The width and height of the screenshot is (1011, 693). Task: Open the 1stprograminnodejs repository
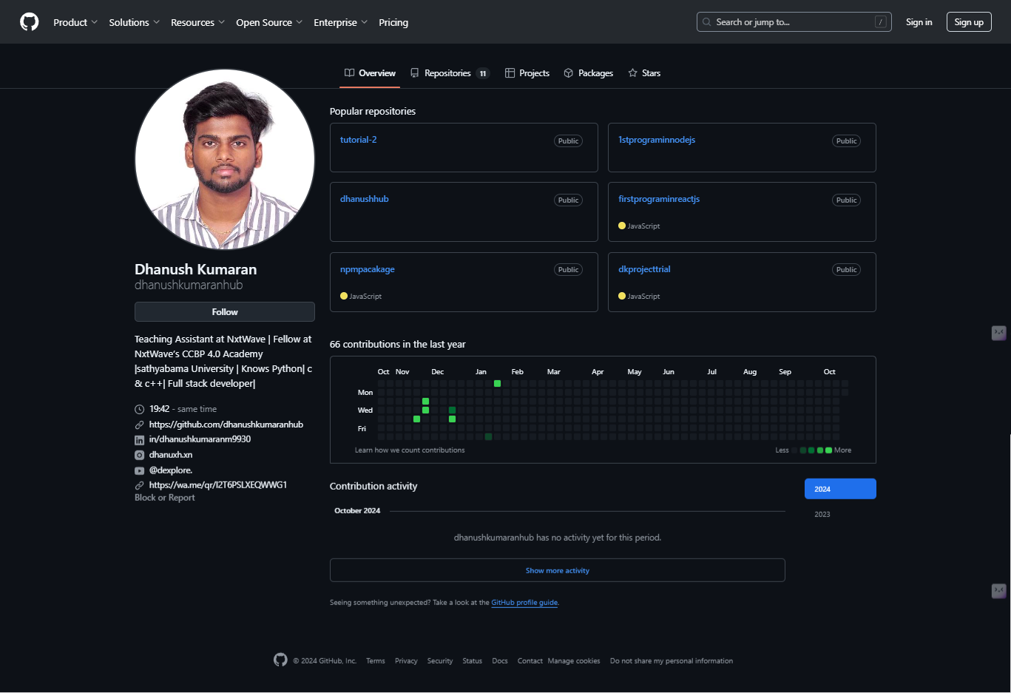657,140
